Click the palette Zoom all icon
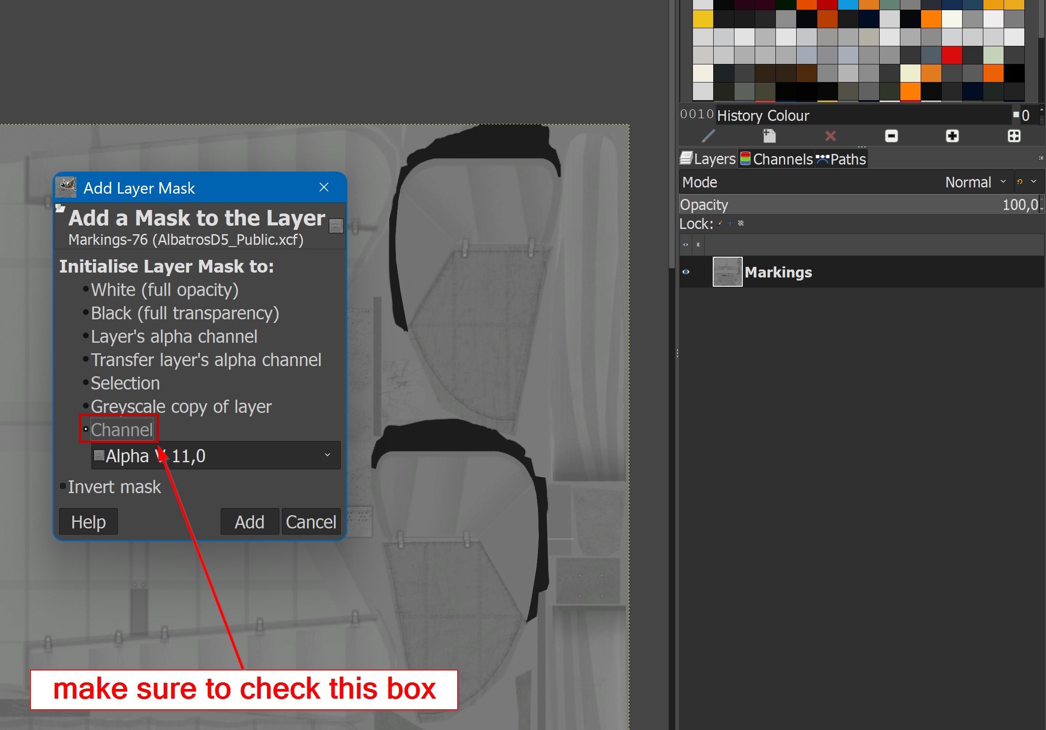1046x730 pixels. click(1014, 136)
